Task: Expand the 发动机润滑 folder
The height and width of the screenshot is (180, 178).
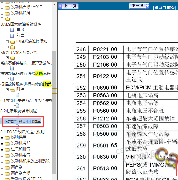Action: [x=2, y=13]
